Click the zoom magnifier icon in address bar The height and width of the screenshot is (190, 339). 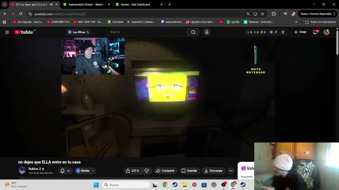pyautogui.click(x=248, y=14)
